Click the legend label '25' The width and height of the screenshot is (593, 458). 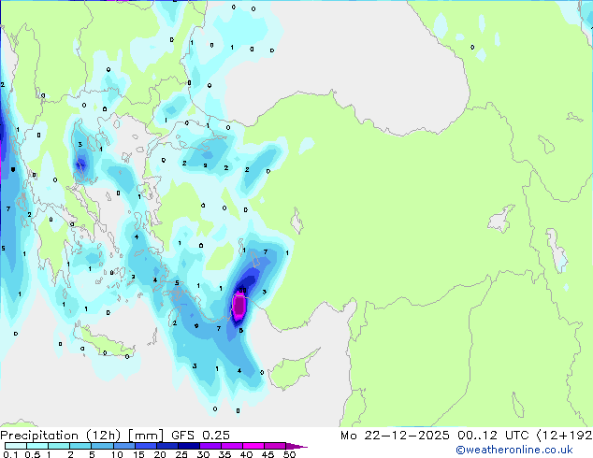[181, 454]
